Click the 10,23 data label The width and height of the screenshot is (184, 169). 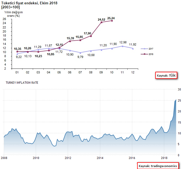click(x=38, y=56)
